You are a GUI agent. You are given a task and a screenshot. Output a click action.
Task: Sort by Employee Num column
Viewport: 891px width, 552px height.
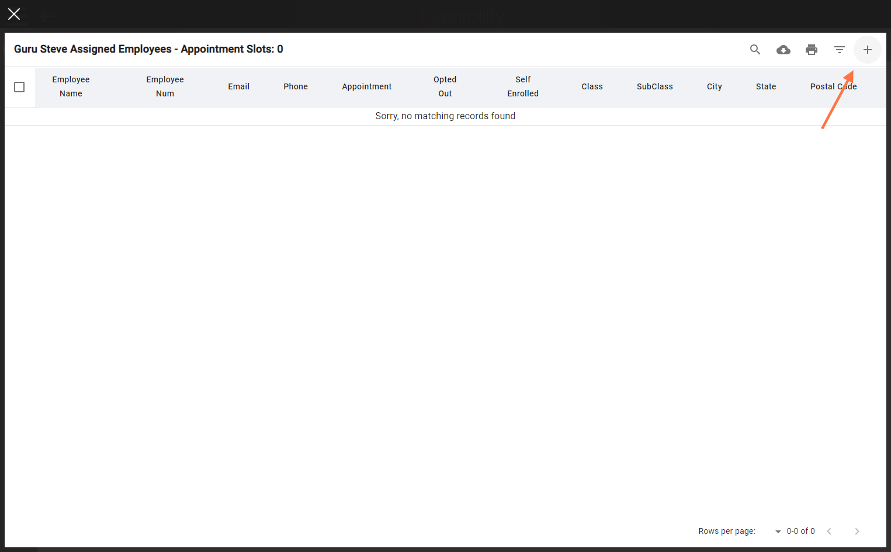pos(165,86)
